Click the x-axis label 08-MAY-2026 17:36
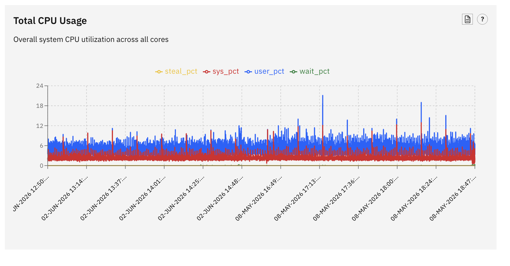Viewport: 510px width, 266px height. (336, 198)
